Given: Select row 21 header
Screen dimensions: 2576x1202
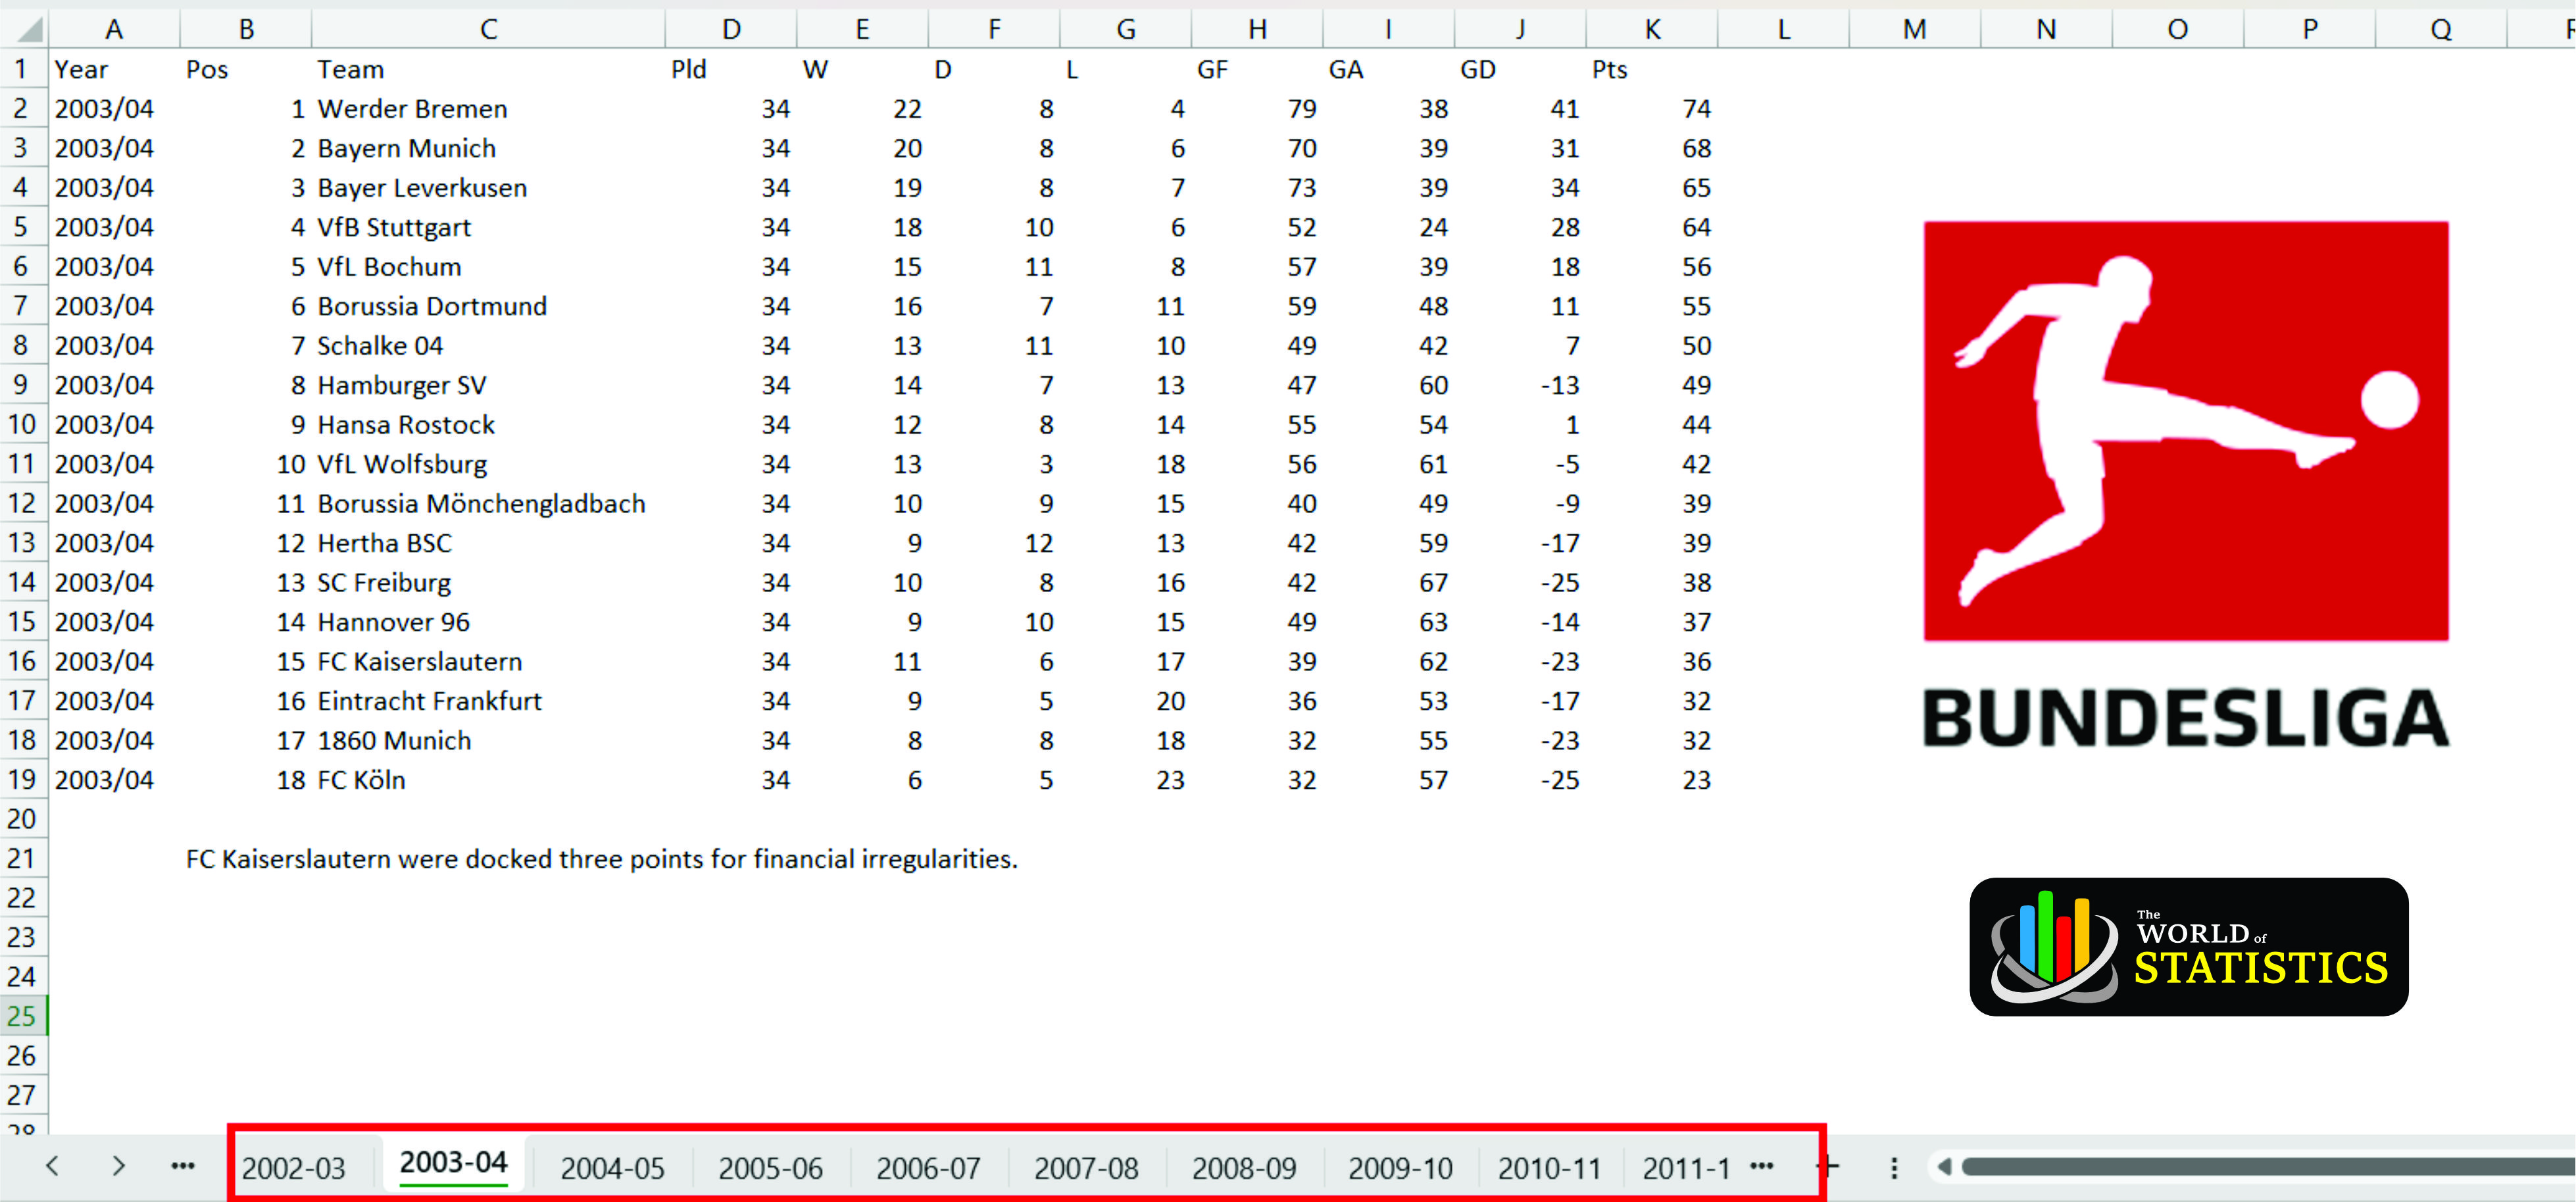Looking at the screenshot, I should pos(22,858).
